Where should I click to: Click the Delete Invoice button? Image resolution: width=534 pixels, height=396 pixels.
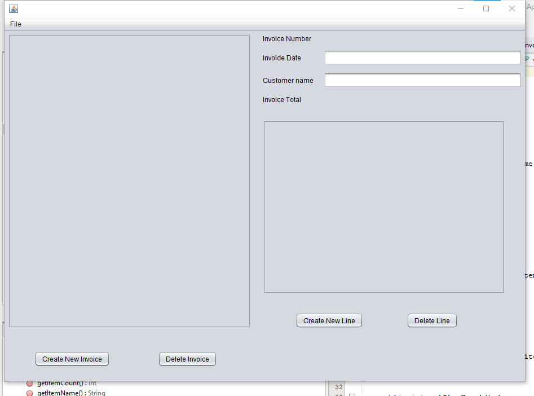point(187,359)
